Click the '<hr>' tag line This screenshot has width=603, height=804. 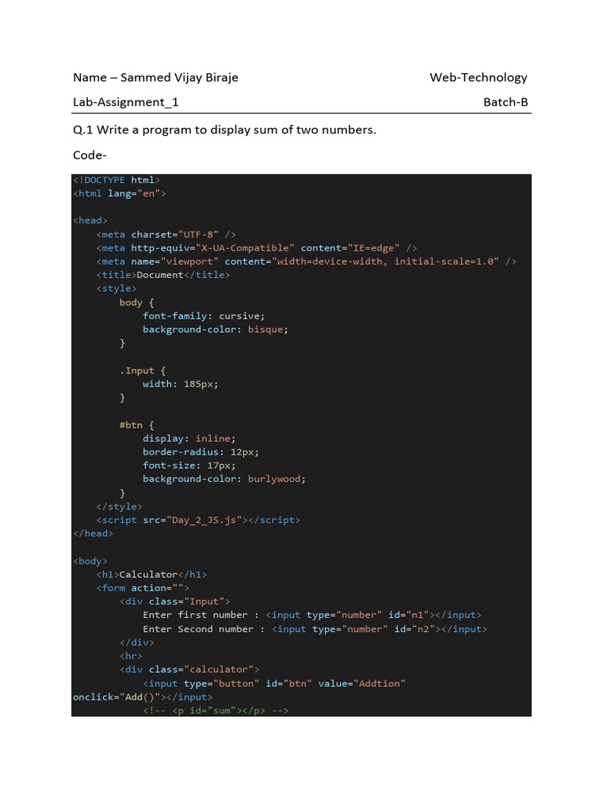point(131,656)
